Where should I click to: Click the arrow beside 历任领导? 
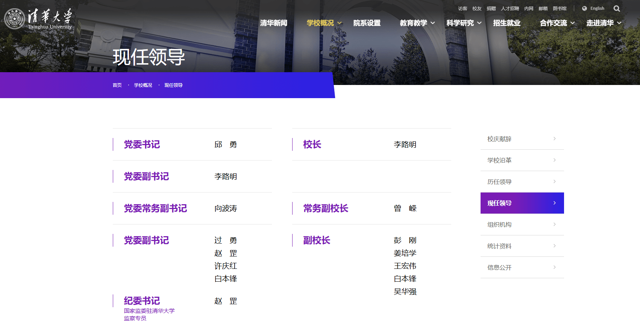(x=555, y=182)
